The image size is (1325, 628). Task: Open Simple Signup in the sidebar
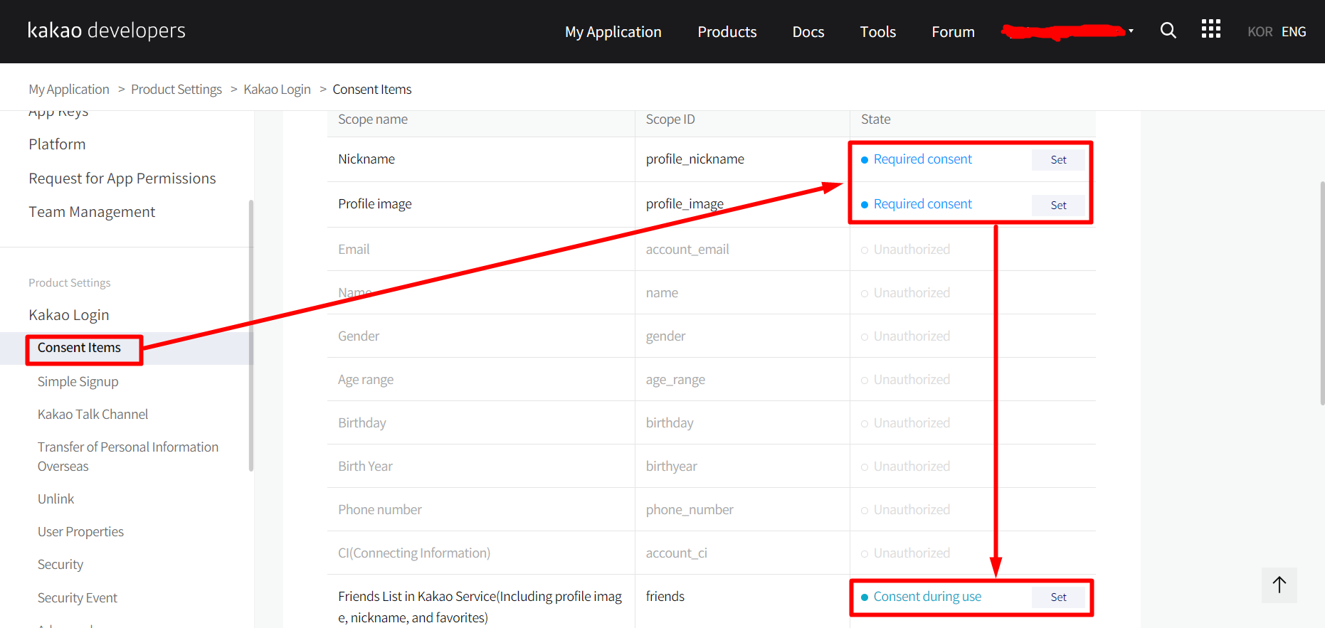pos(78,382)
